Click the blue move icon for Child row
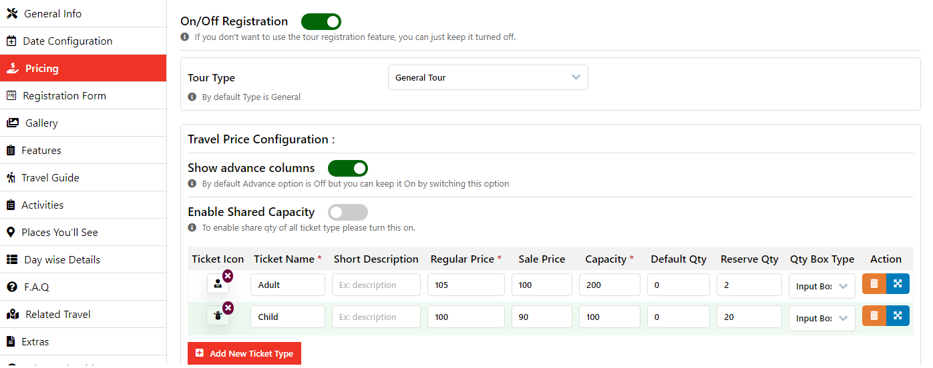 pyautogui.click(x=898, y=316)
